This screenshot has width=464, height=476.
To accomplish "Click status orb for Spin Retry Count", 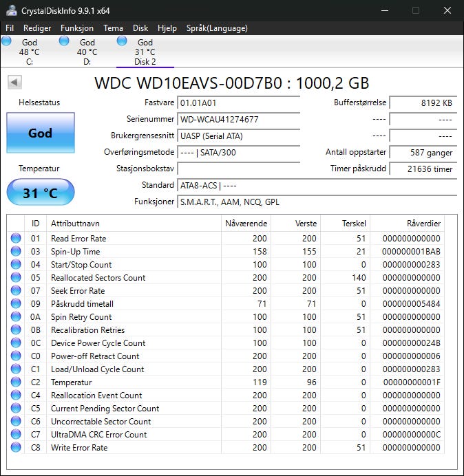I will (16, 316).
